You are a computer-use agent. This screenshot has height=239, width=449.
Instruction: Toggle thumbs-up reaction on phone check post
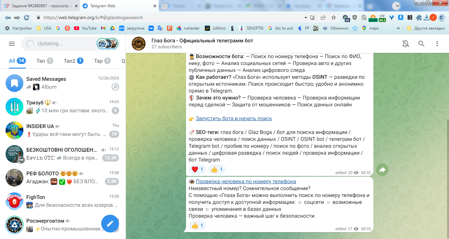(197, 226)
